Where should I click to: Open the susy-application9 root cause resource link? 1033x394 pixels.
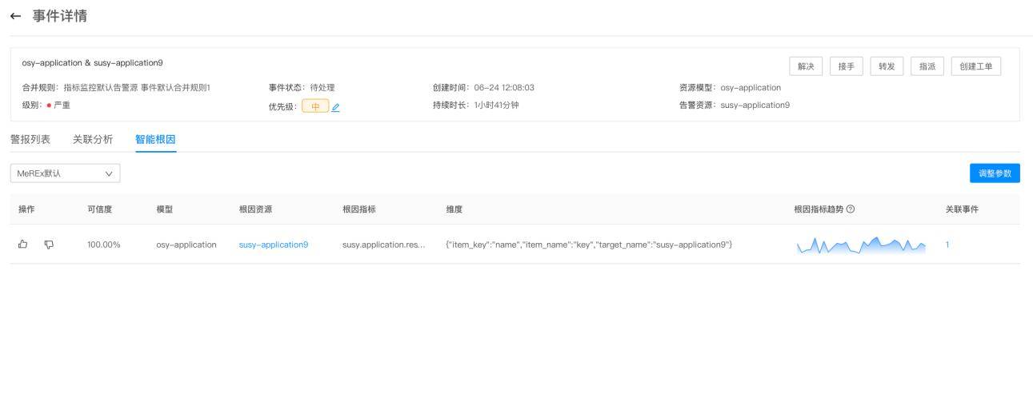click(274, 245)
